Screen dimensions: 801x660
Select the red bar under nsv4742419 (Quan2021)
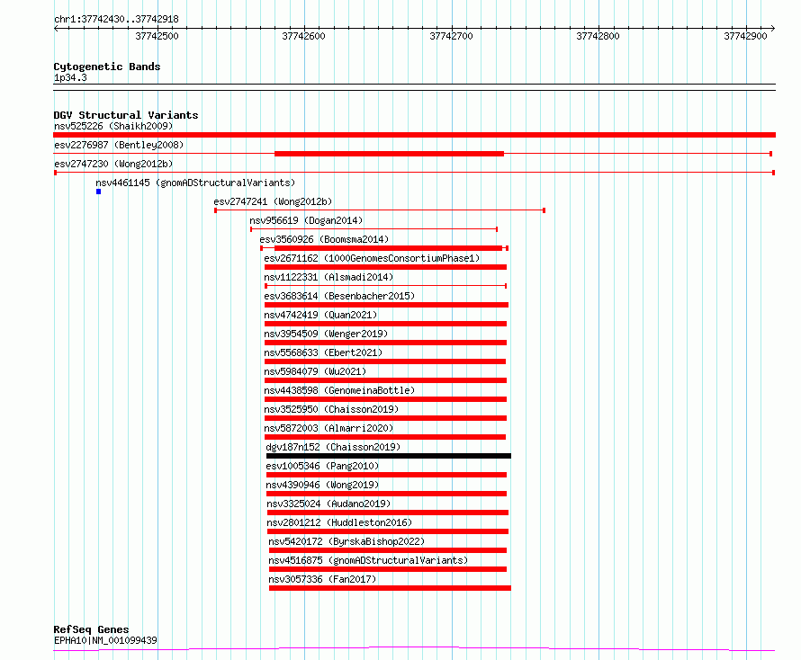[x=385, y=324]
